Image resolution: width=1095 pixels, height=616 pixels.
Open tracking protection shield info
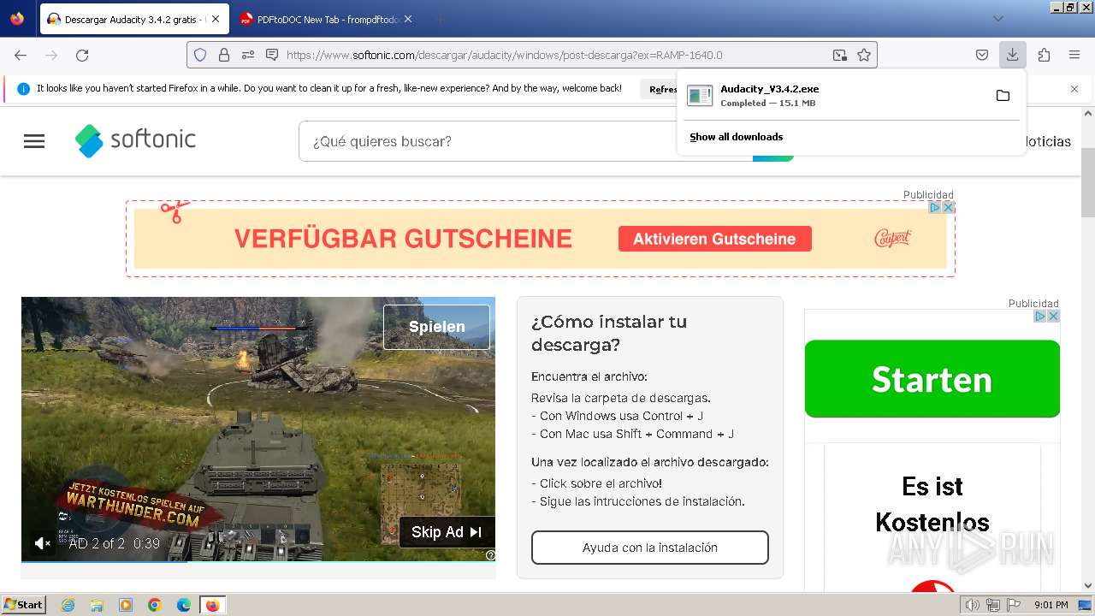click(200, 55)
